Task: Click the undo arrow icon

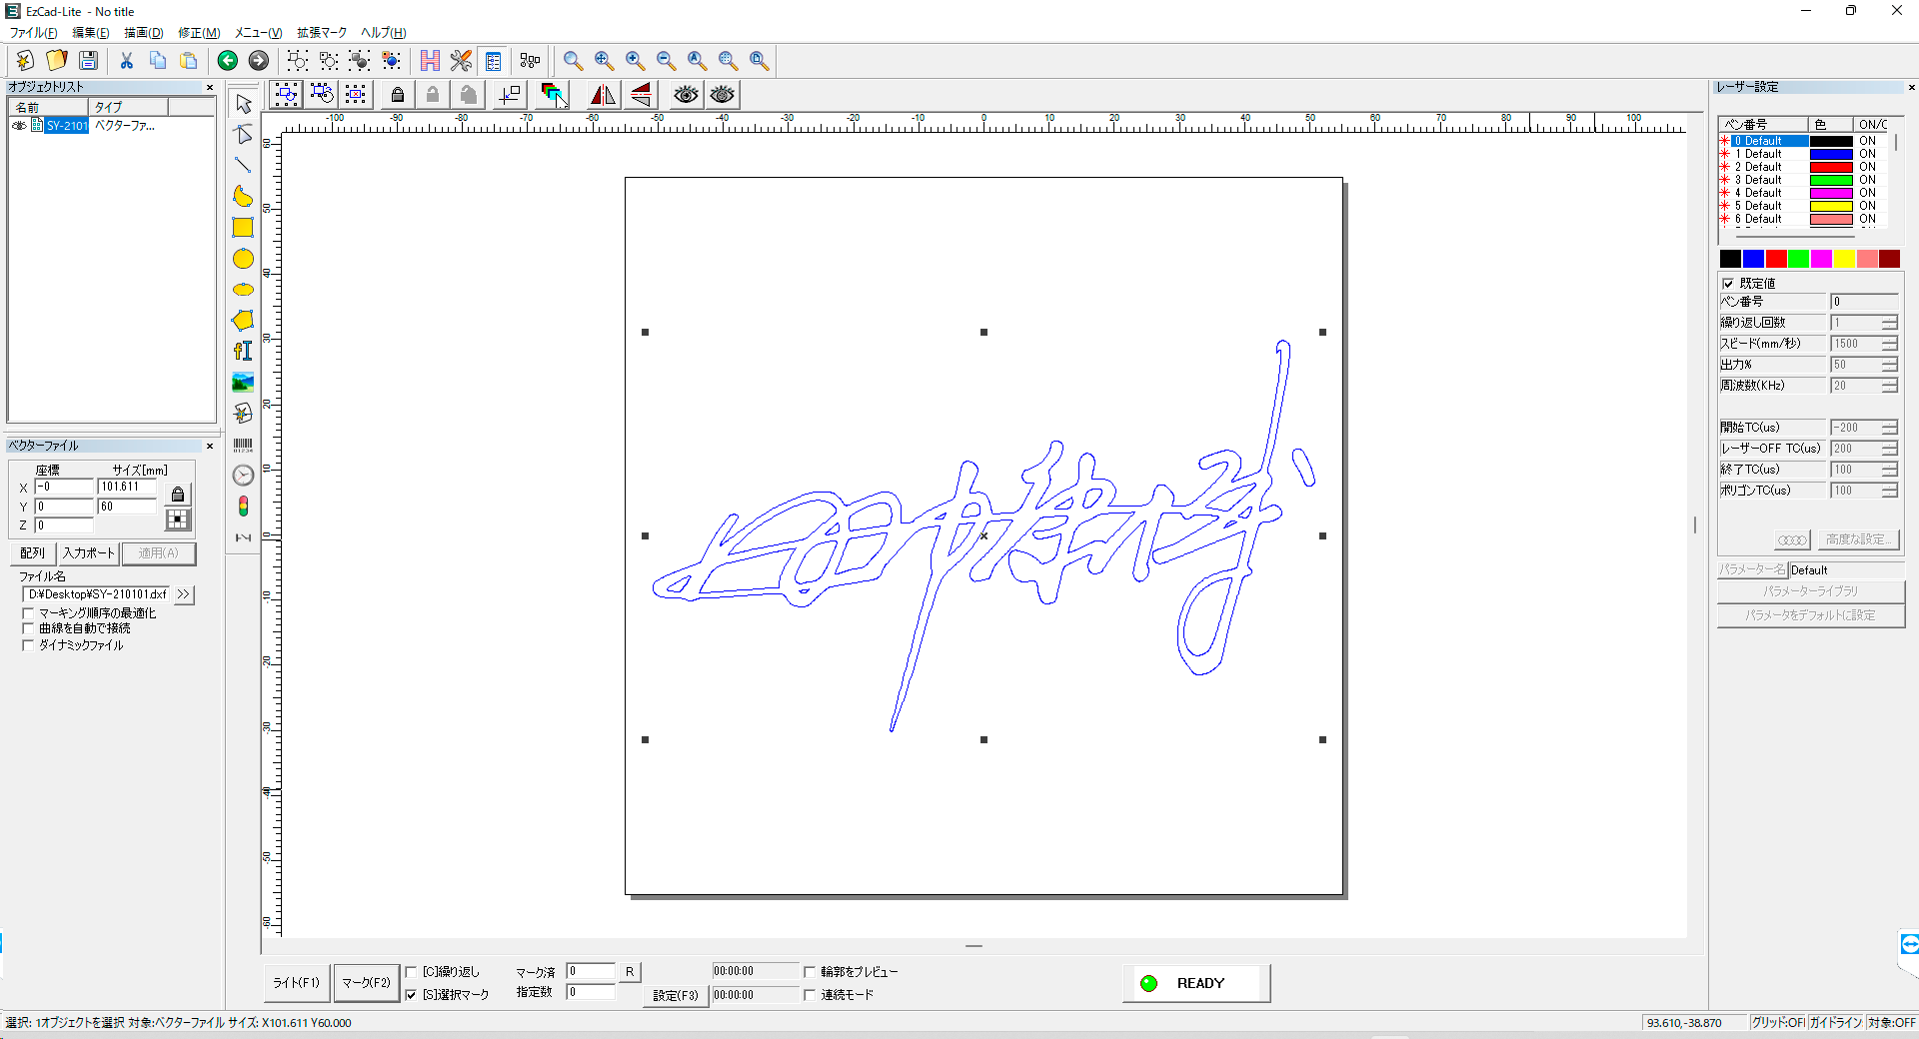Action: 227,61
